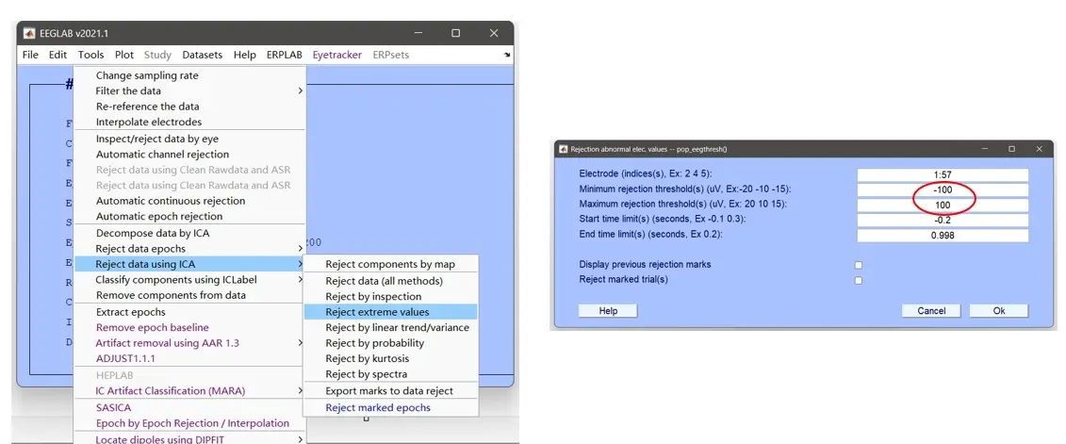
Task: Select Remove epoch baseline
Action: (189, 327)
